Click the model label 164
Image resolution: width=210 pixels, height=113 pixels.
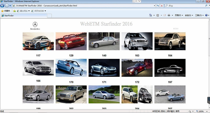(x=170, y=55)
